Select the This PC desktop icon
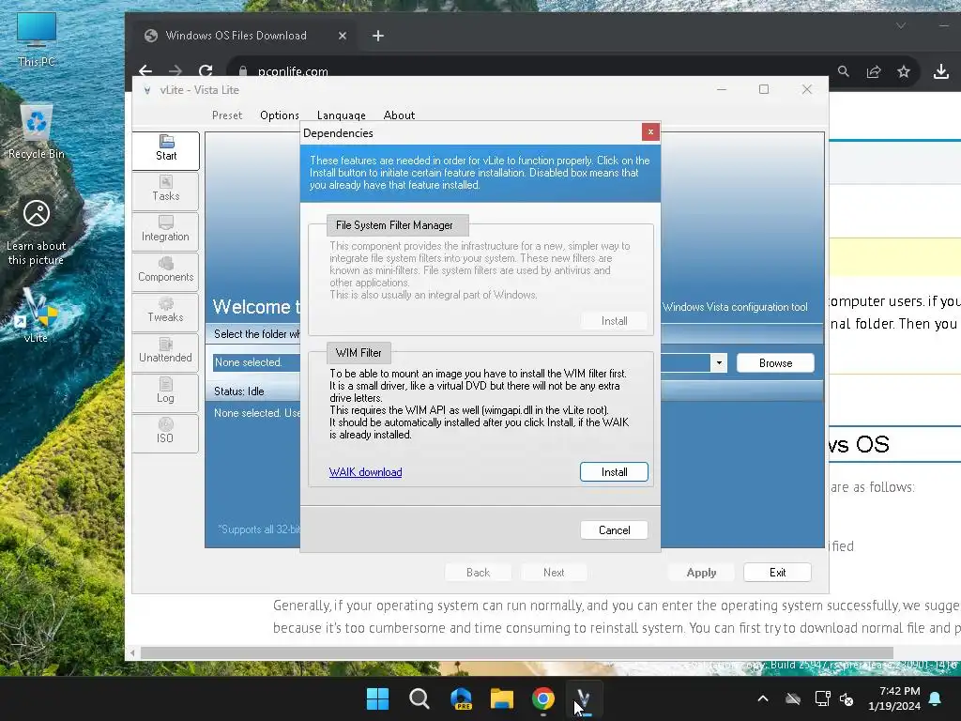The width and height of the screenshot is (961, 721). tap(37, 38)
